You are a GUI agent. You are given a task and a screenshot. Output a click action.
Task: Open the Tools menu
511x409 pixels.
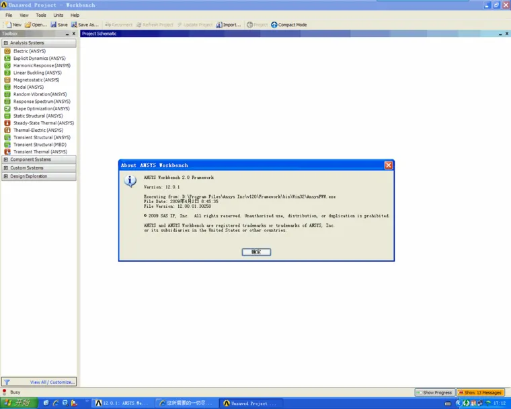point(41,15)
